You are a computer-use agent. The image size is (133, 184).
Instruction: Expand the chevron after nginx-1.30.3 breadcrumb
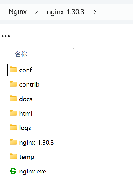coord(95,12)
